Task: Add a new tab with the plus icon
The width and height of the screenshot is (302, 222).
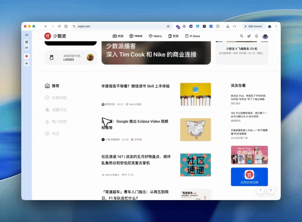Action: (27, 64)
